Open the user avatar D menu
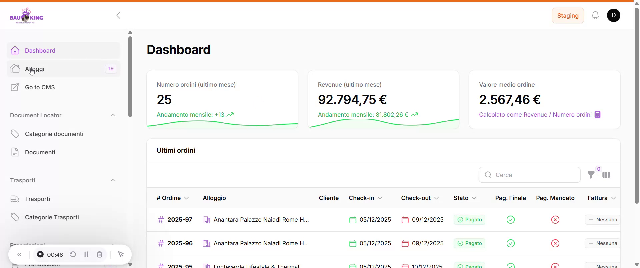 613,15
